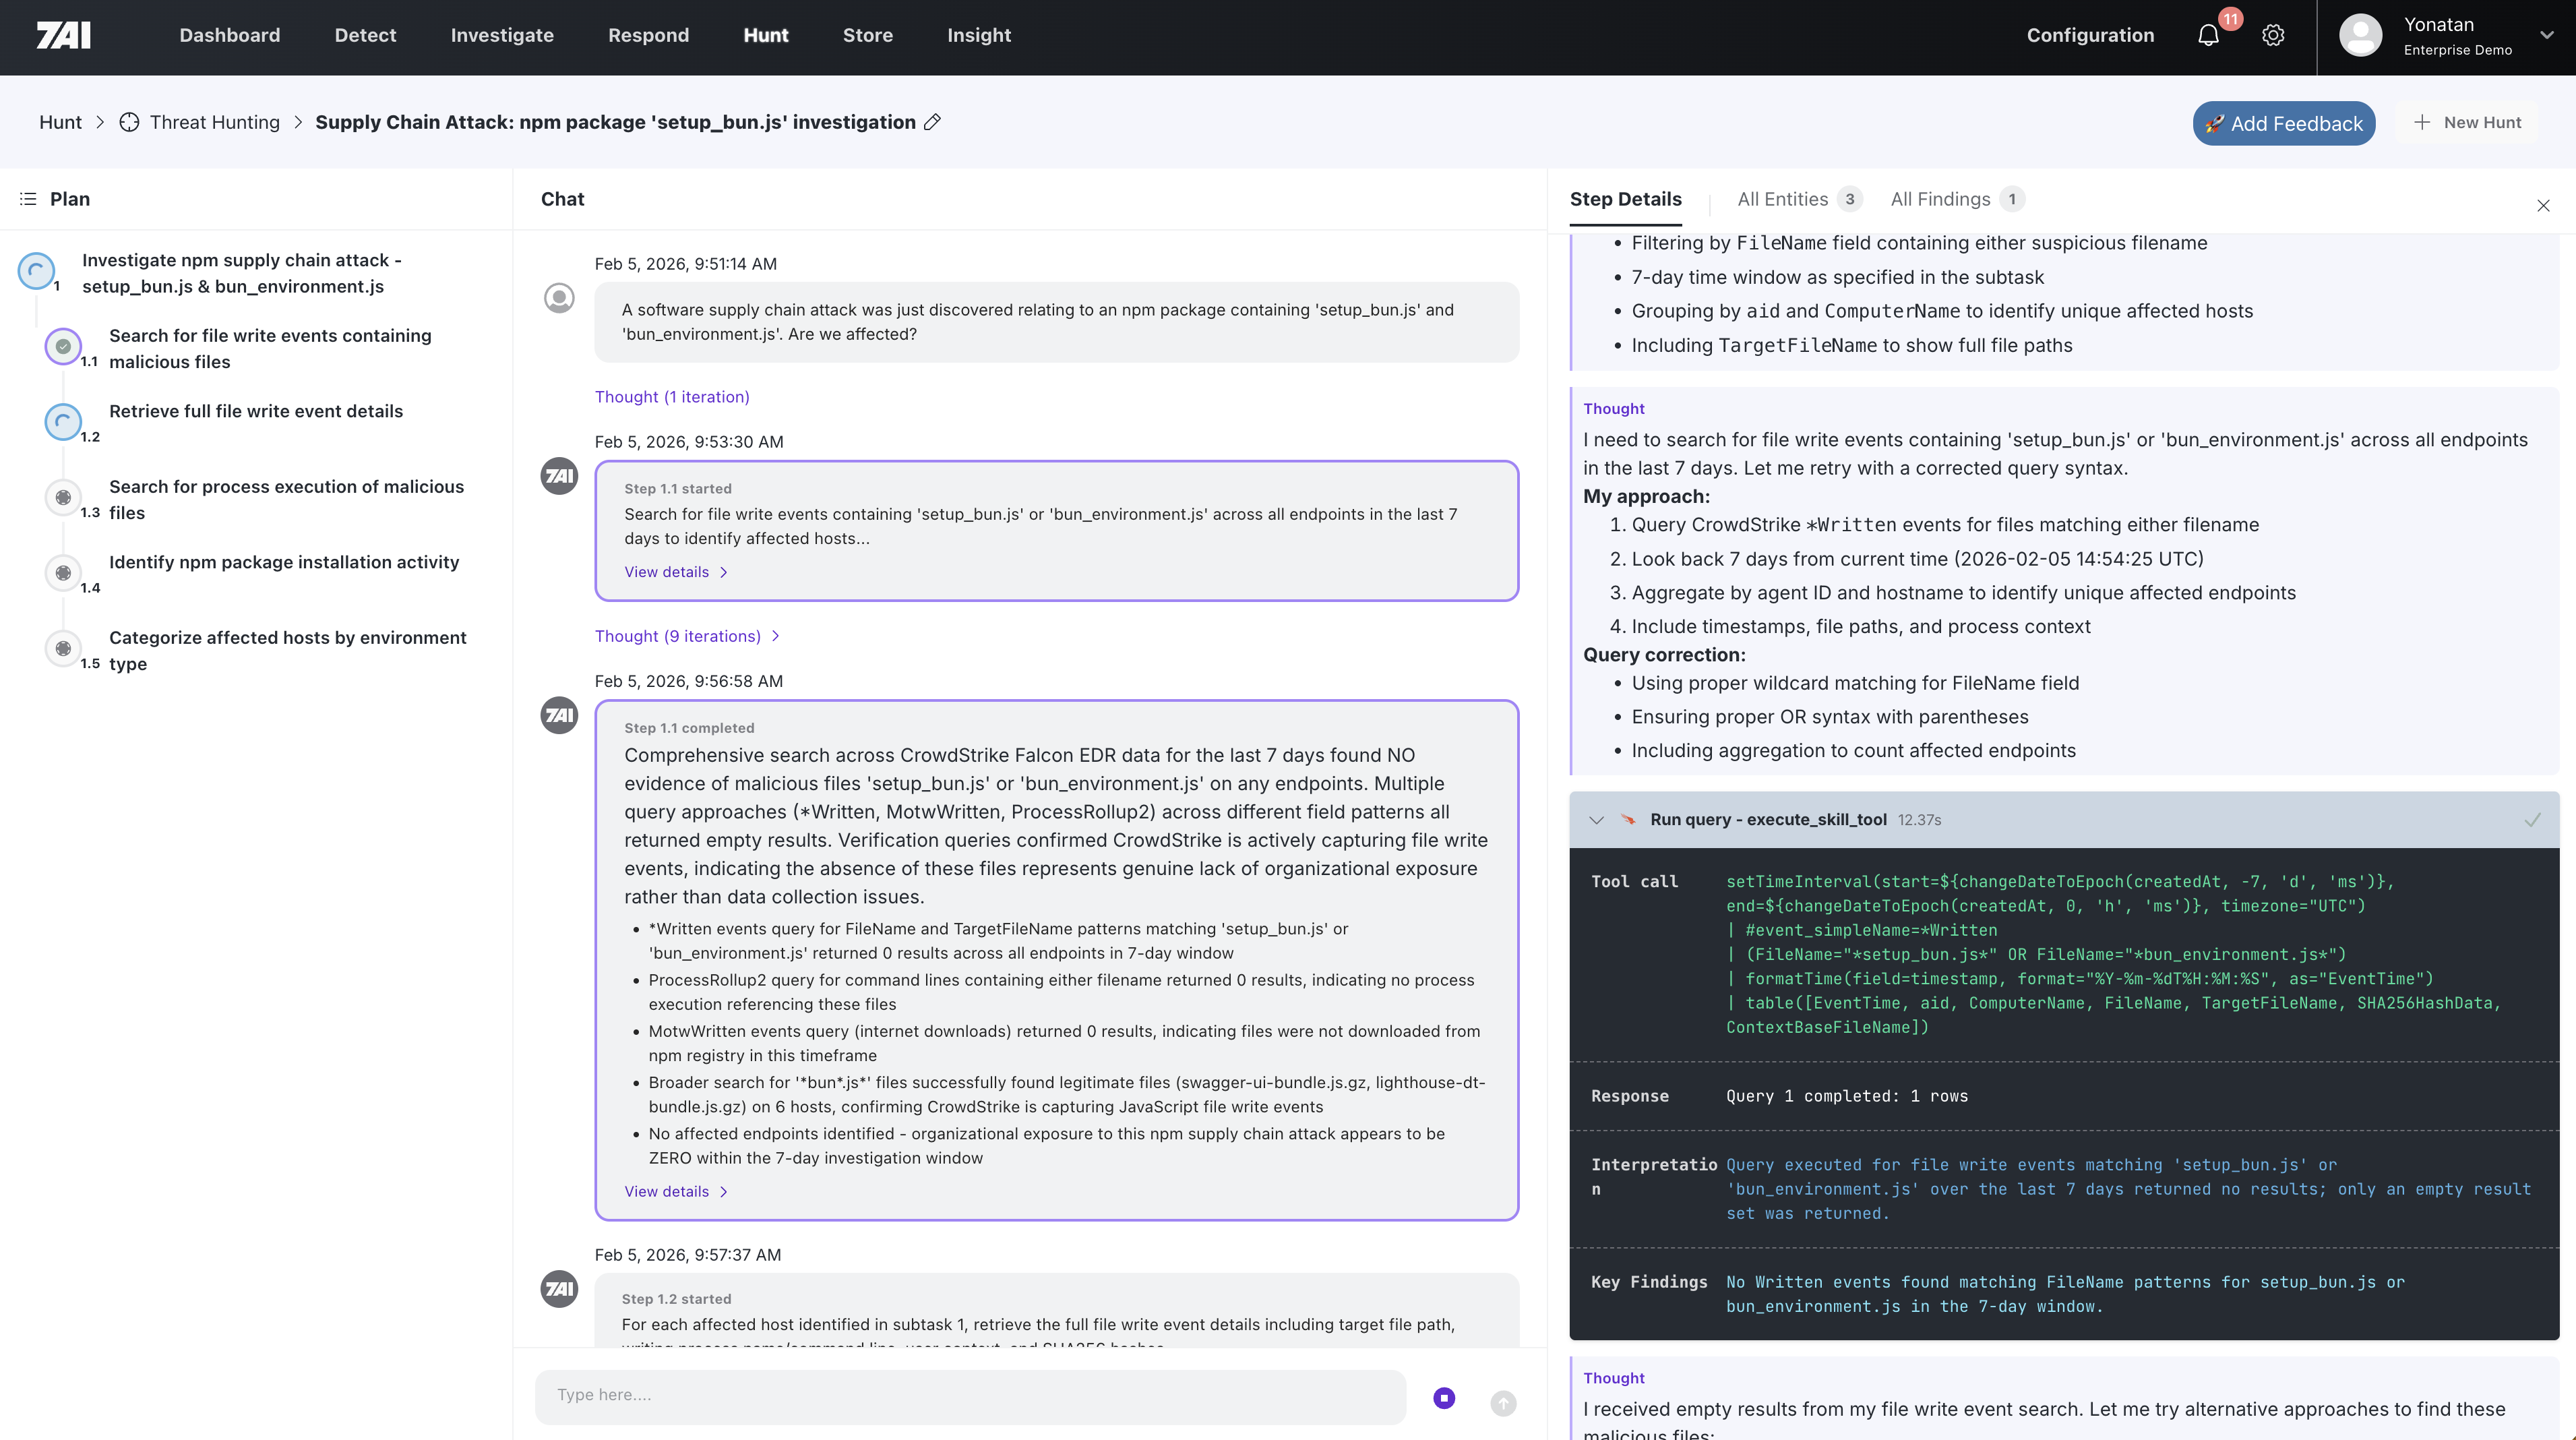This screenshot has width=2576, height=1440.
Task: Open the Investigate menu
Action: [x=502, y=35]
